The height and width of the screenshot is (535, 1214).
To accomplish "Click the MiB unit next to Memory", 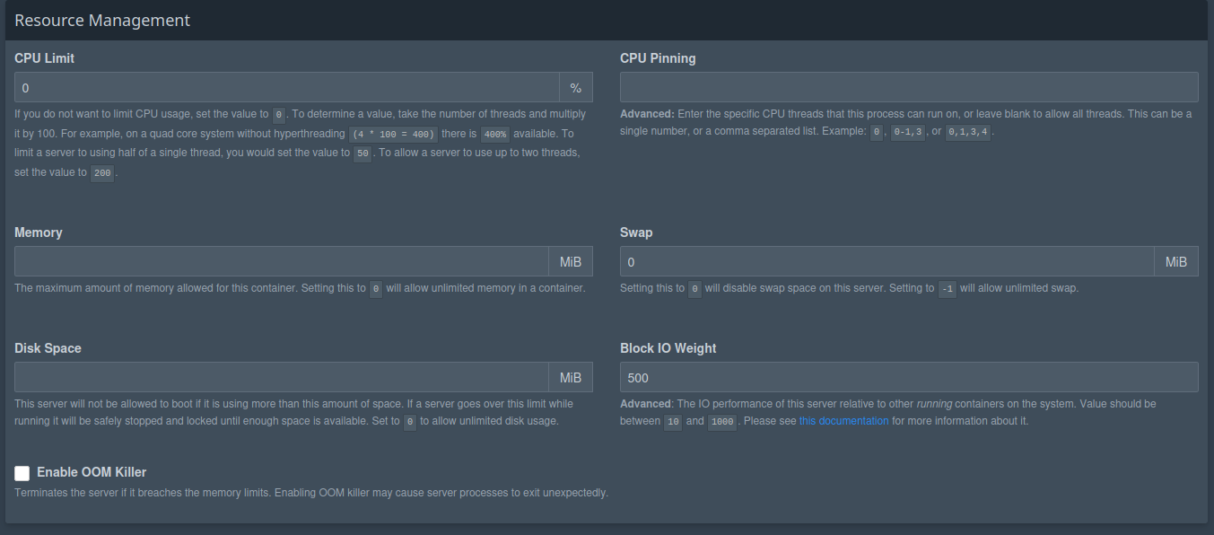I will 571,262.
